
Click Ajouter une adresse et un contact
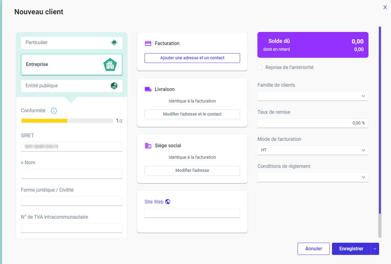192,58
